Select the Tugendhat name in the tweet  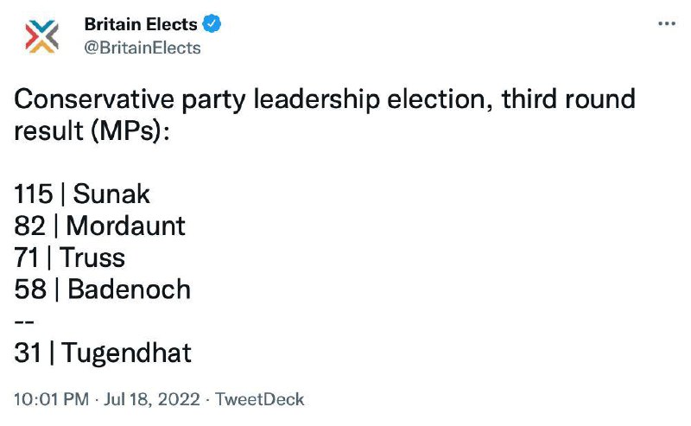coord(126,353)
